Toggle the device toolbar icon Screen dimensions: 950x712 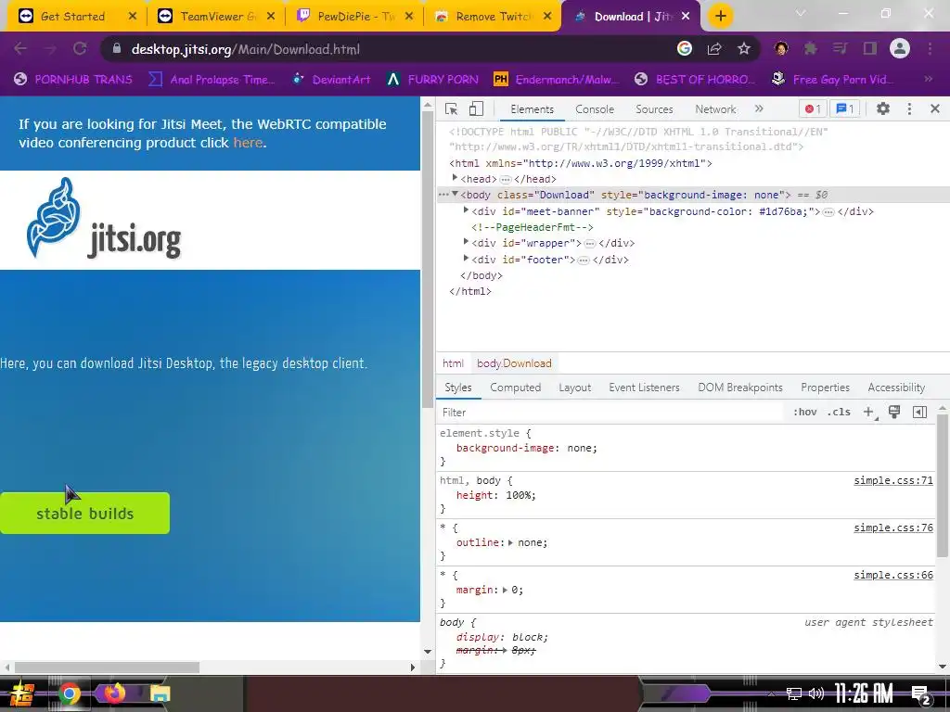point(476,109)
